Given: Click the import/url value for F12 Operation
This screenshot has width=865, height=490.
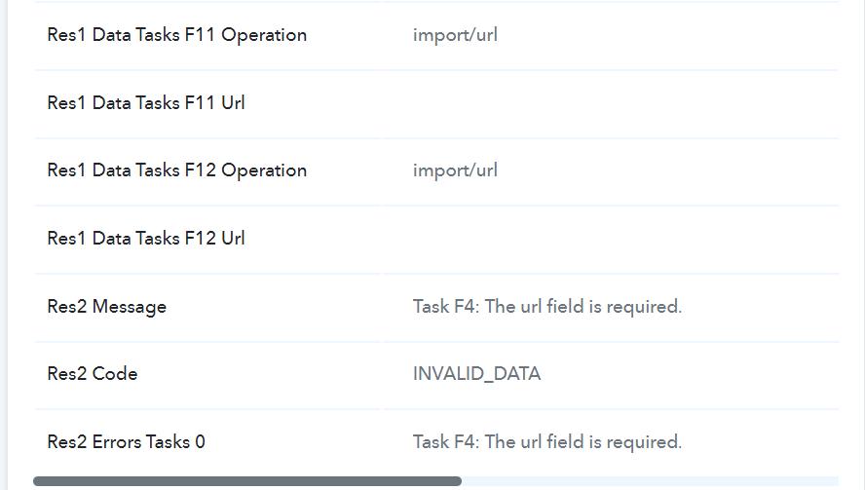Looking at the screenshot, I should 455,170.
